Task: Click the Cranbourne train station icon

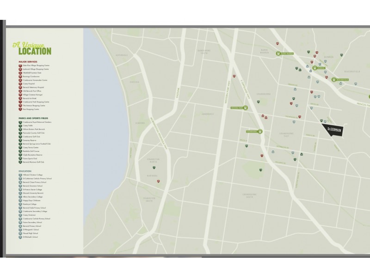Action: pos(260,132)
